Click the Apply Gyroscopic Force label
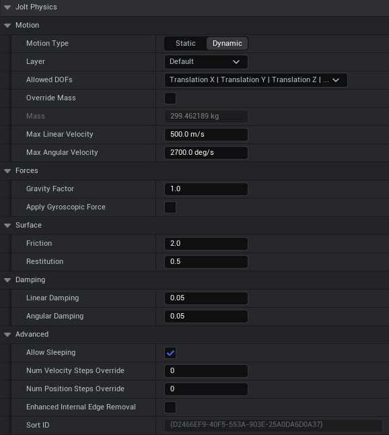The width and height of the screenshot is (389, 435). [66, 207]
